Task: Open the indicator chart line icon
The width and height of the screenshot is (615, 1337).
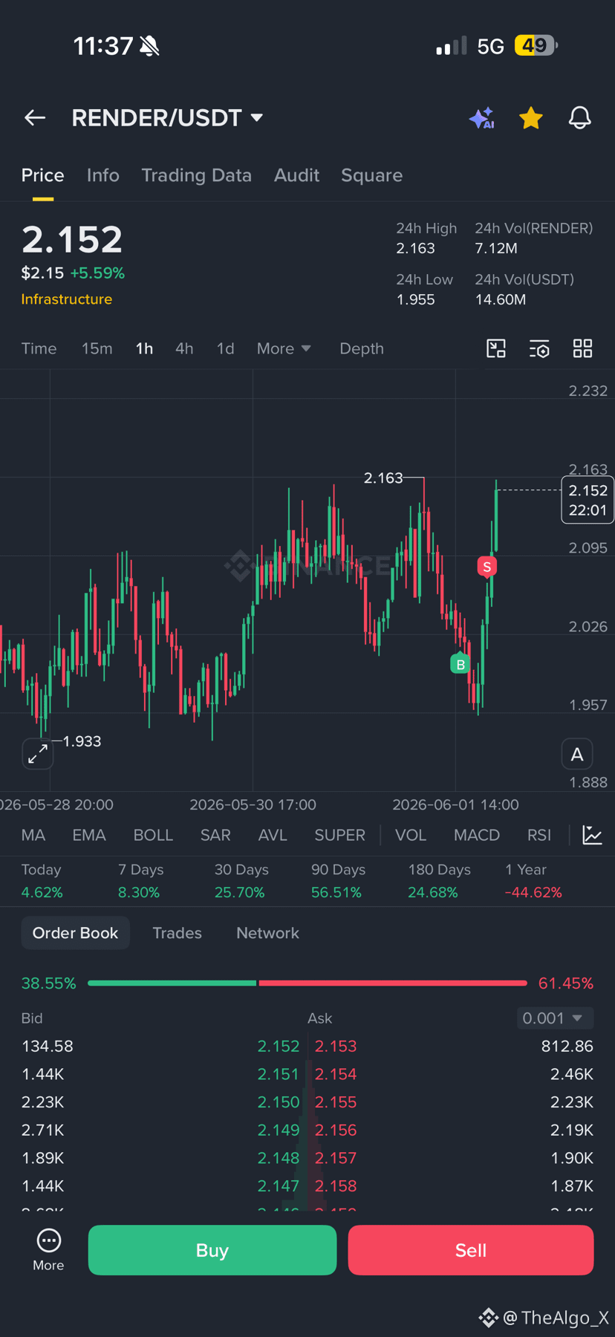Action: pos(592,835)
